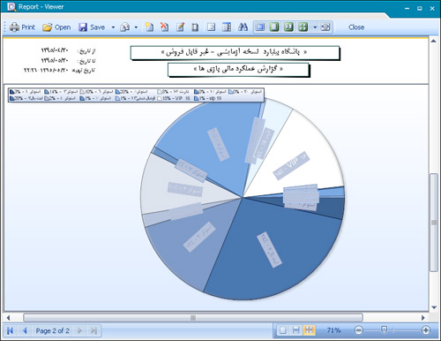
Task: Go to the last page arrow
Action: click(93, 330)
